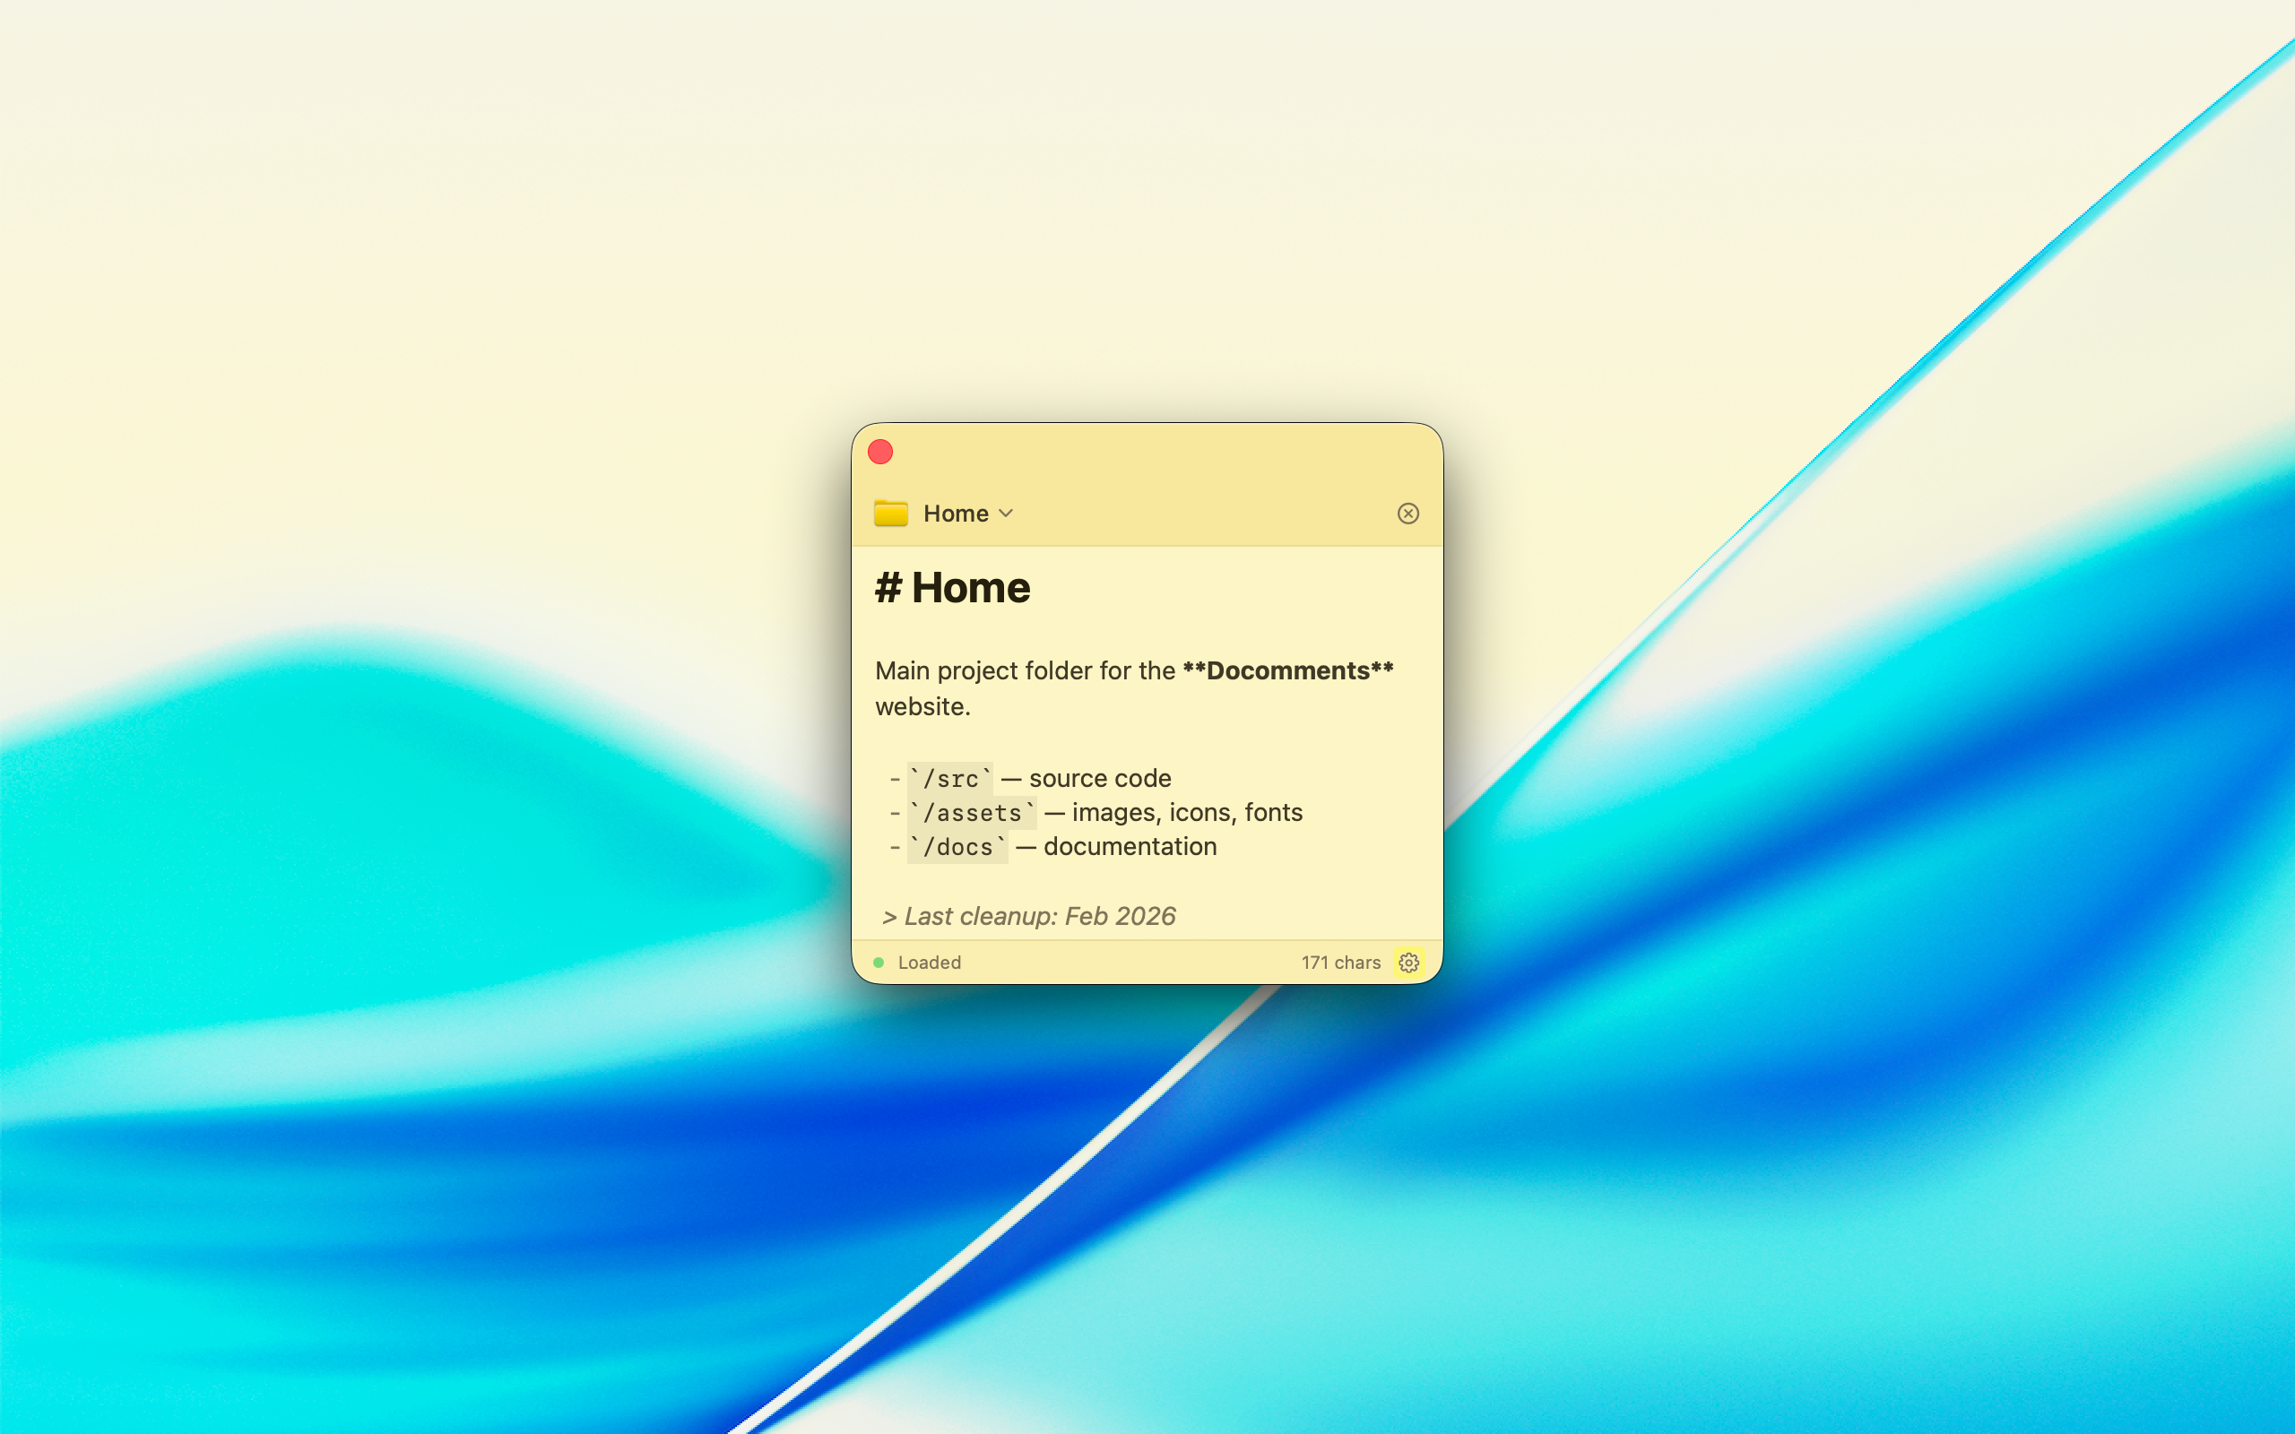Click the yellow folder icon
Image resolution: width=2295 pixels, height=1434 pixels.
point(890,513)
